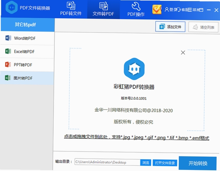This screenshot has height=171, width=220.
Task: Click the image icon beside 图片转PDF
Action: [8, 78]
